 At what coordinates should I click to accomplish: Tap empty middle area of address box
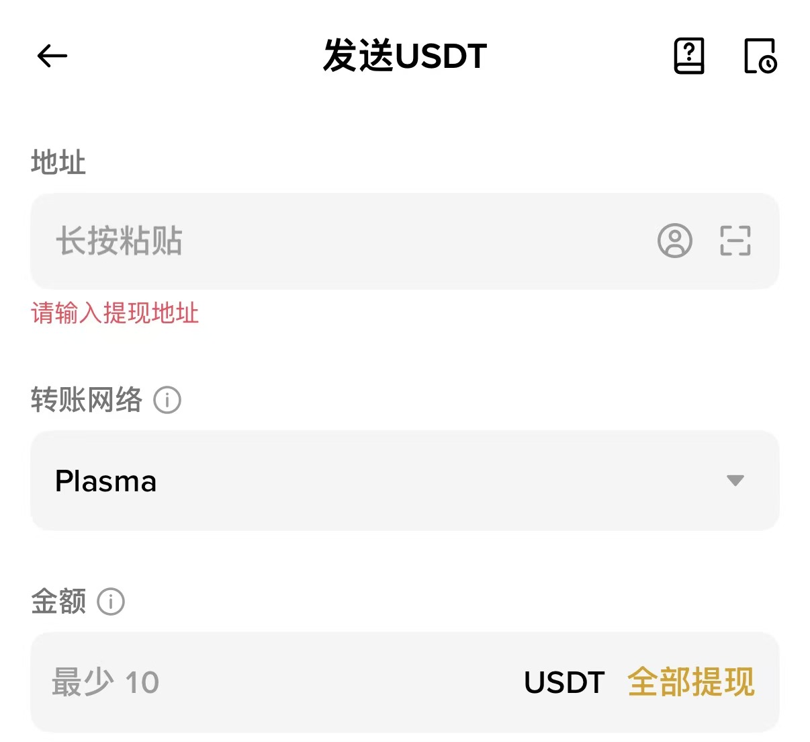coord(403,241)
